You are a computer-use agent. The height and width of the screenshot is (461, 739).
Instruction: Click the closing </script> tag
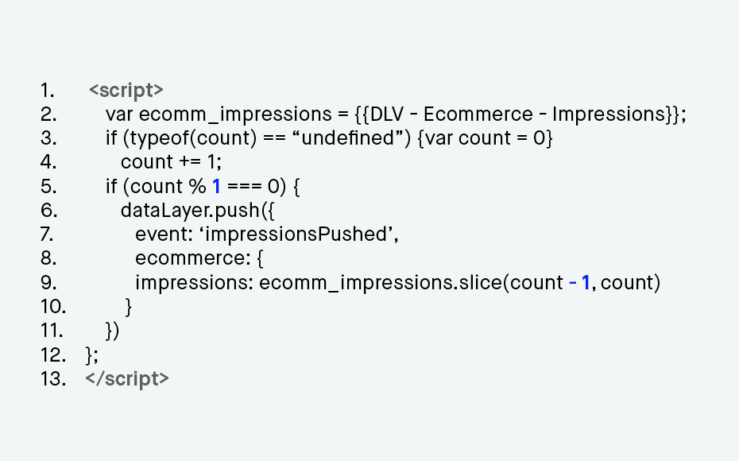(x=127, y=378)
